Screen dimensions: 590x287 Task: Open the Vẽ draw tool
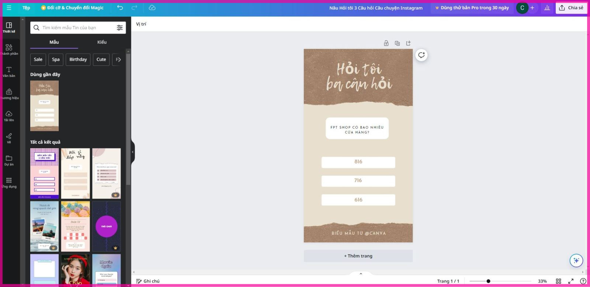pos(9,138)
